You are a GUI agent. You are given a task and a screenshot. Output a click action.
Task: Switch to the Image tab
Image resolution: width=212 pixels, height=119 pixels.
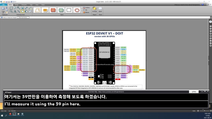click(x=16, y=5)
